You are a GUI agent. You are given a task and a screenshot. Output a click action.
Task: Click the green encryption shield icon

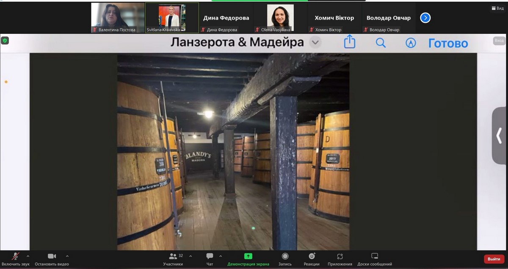pyautogui.click(x=5, y=41)
